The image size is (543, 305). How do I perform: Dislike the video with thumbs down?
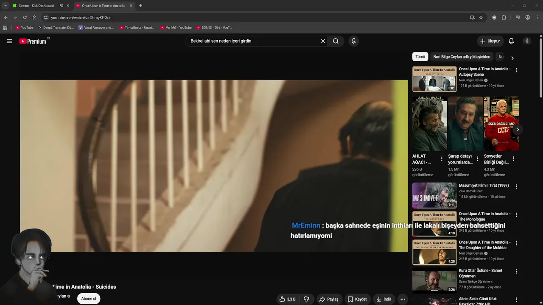coord(306,299)
